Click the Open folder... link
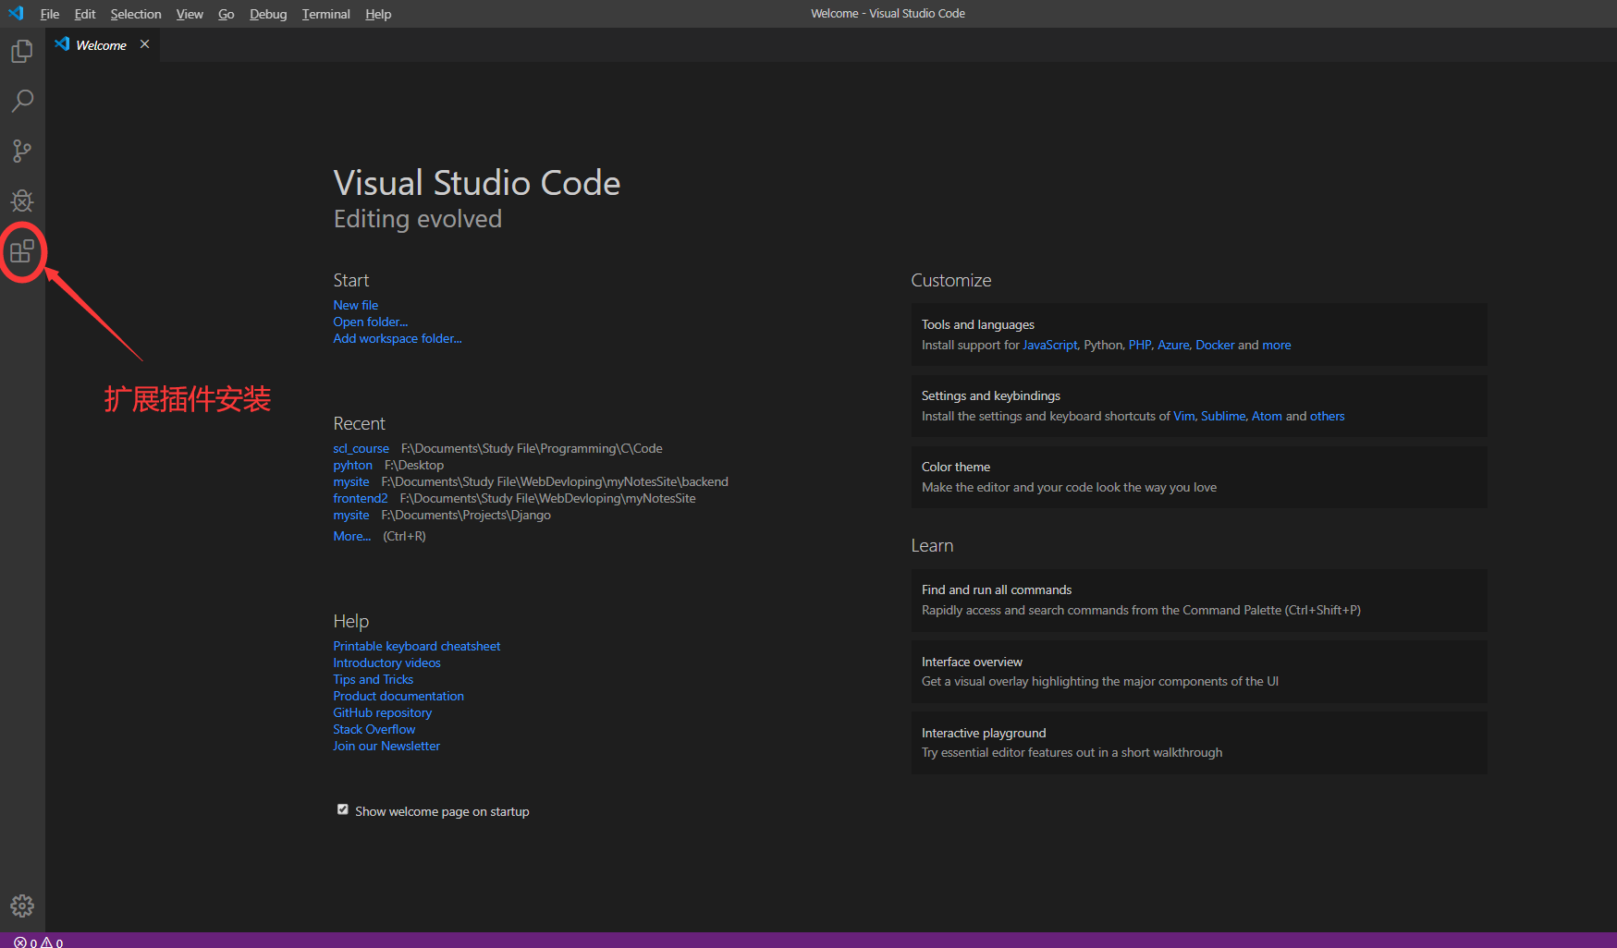Screen dimensions: 1617x948 pyautogui.click(x=371, y=322)
